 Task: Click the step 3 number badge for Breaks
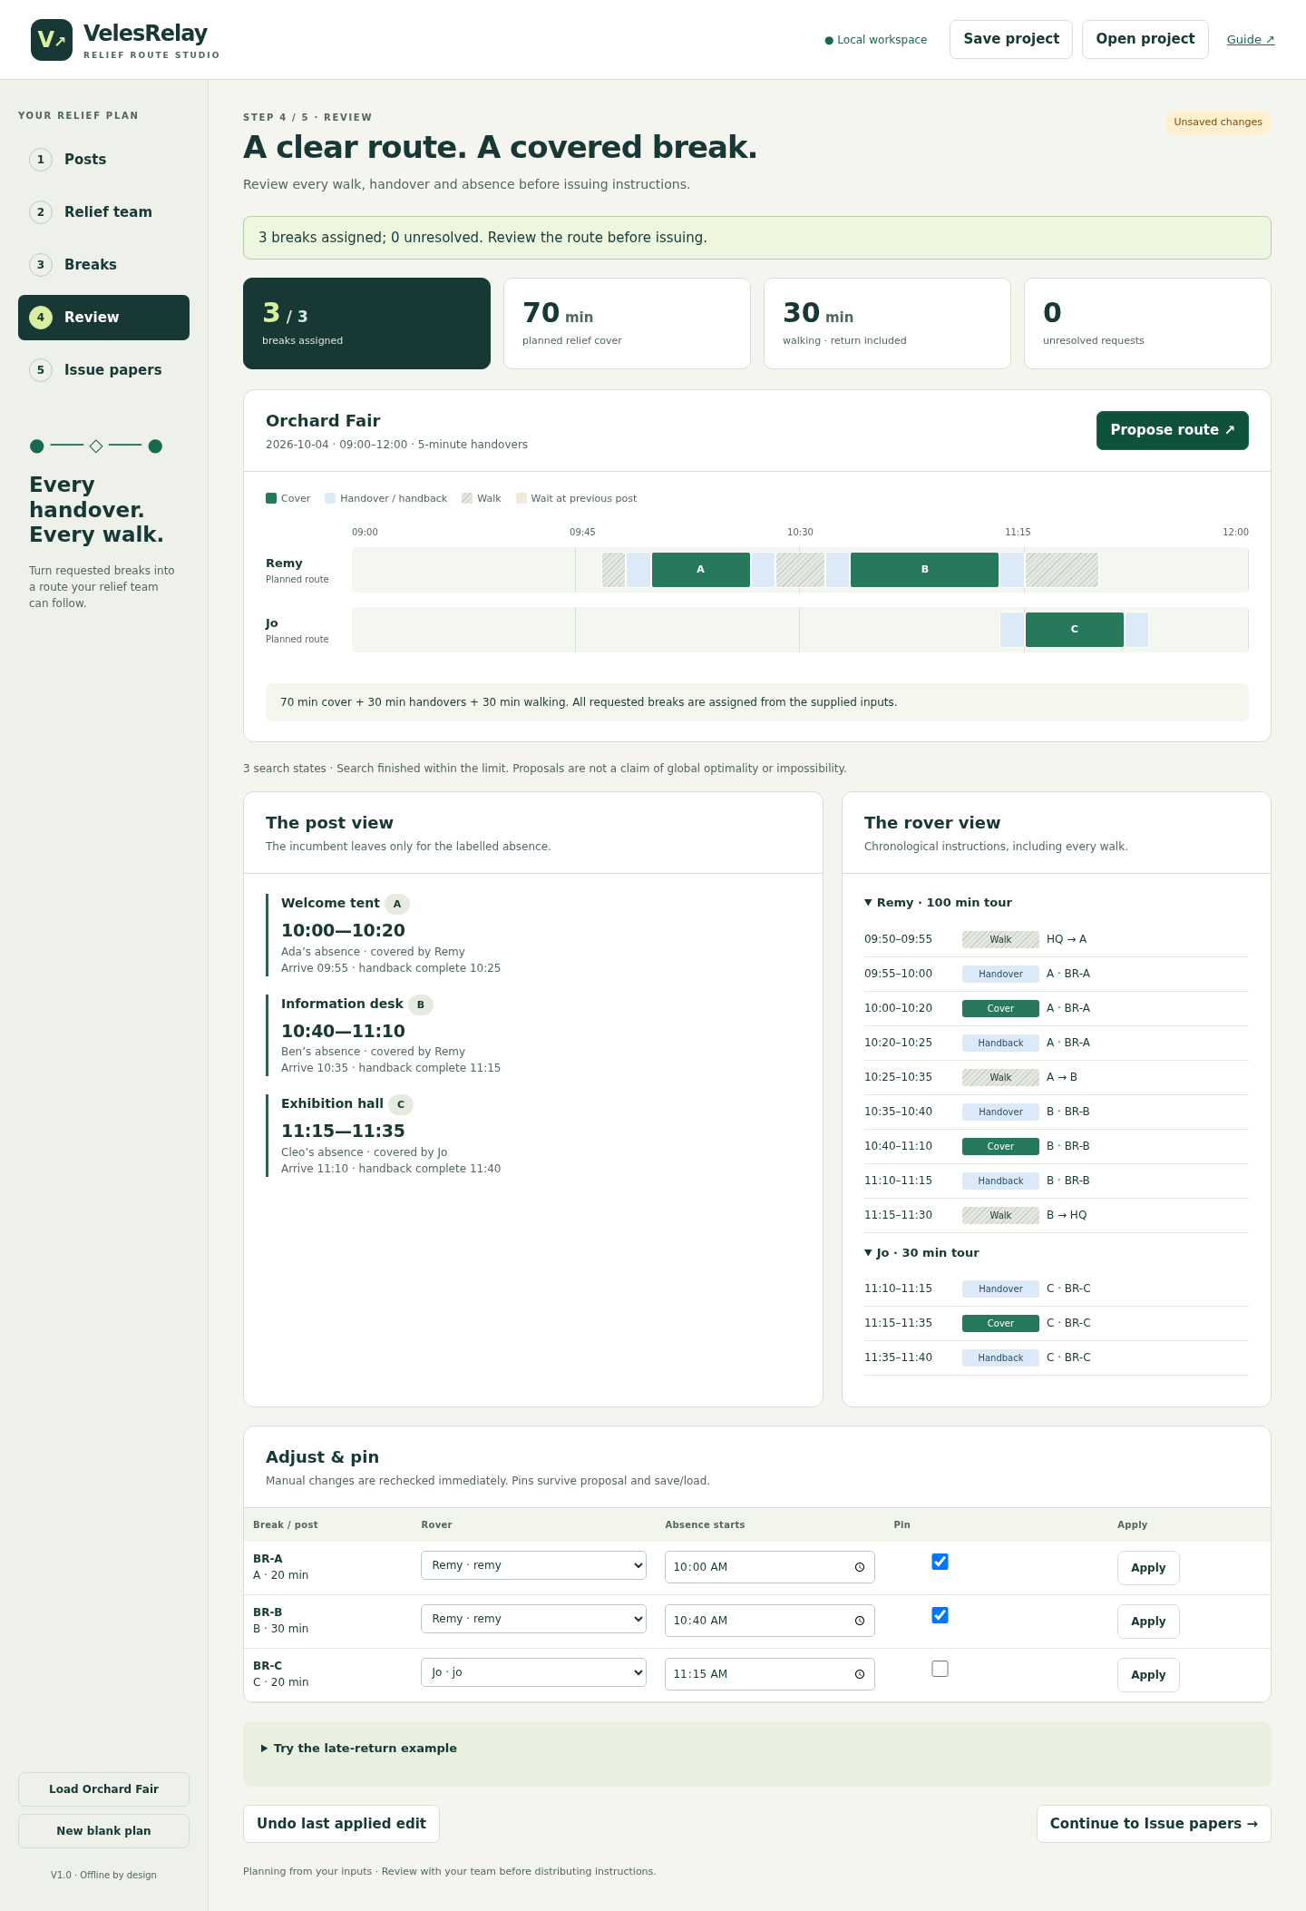(41, 265)
